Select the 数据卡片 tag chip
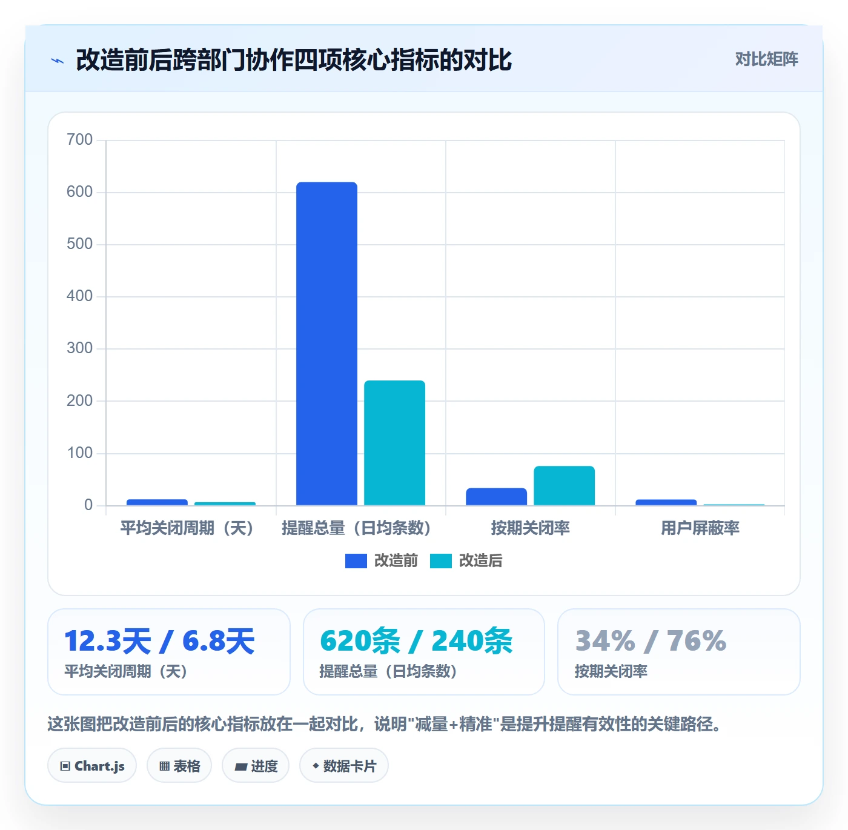 344,766
